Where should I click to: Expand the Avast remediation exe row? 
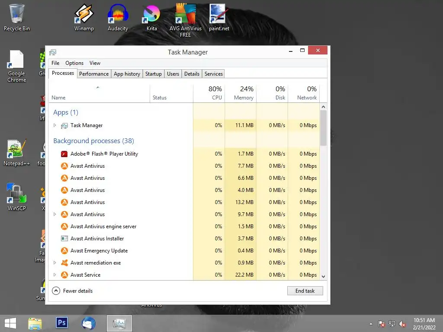[55, 263]
